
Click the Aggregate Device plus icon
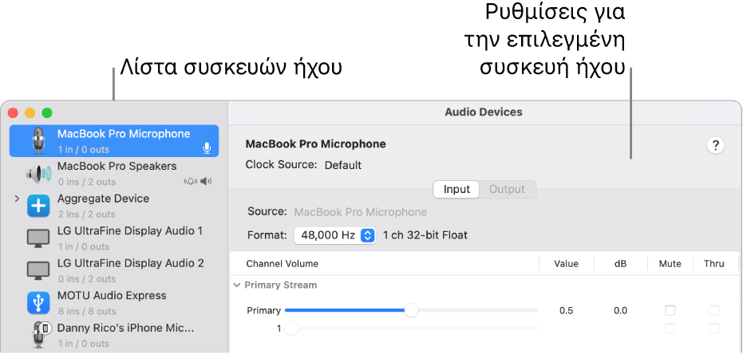38,206
